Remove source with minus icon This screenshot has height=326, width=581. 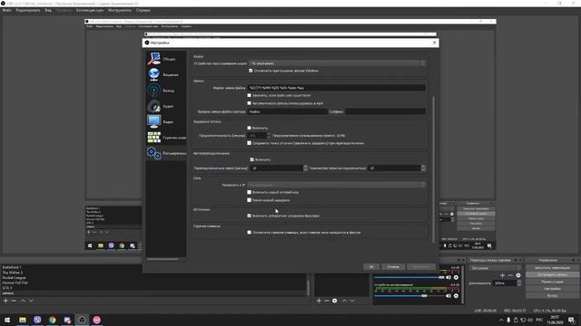pyautogui.click(x=327, y=301)
